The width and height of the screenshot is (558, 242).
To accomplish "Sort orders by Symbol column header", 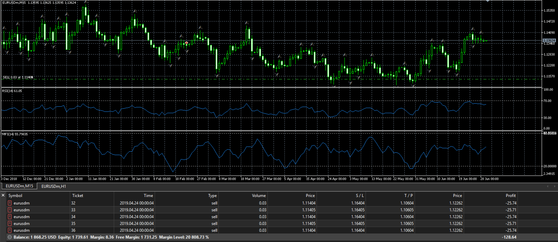I will coord(15,195).
